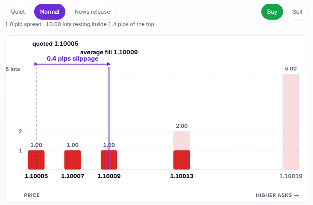The height and width of the screenshot is (205, 313).
Task: Click the 'HIGHER ASKS' label
Action: click(x=277, y=195)
